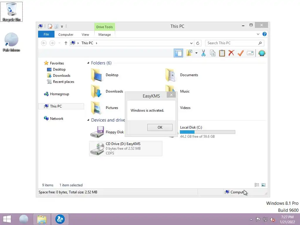Viewport: 300px width, 225px height.
Task: Select the Pale Moon desktop shortcut
Action: pyautogui.click(x=11, y=42)
